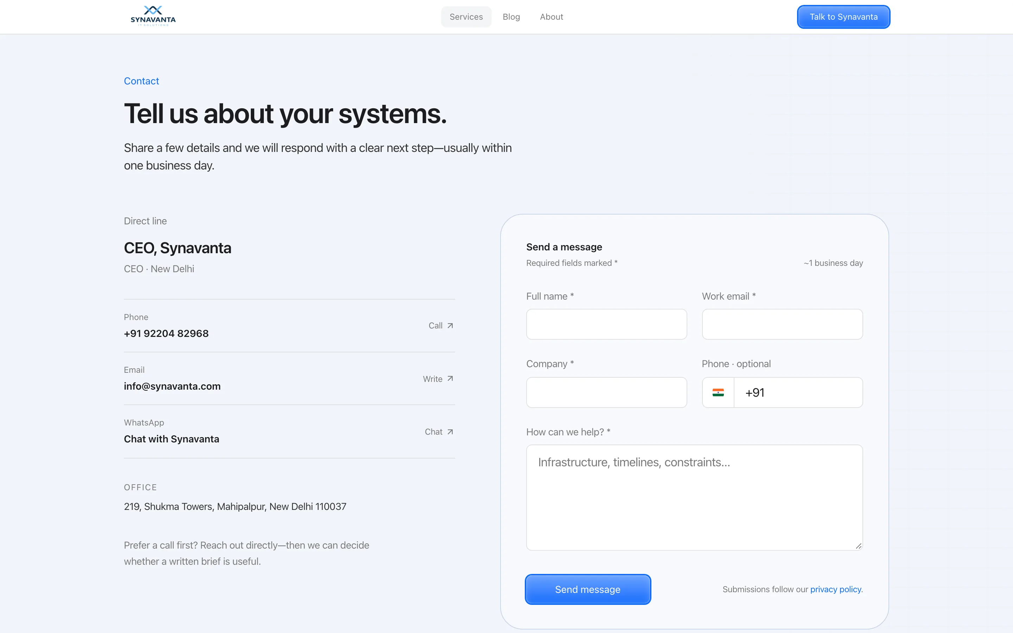Focus the Full name input field
This screenshot has width=1013, height=633.
[x=606, y=324]
